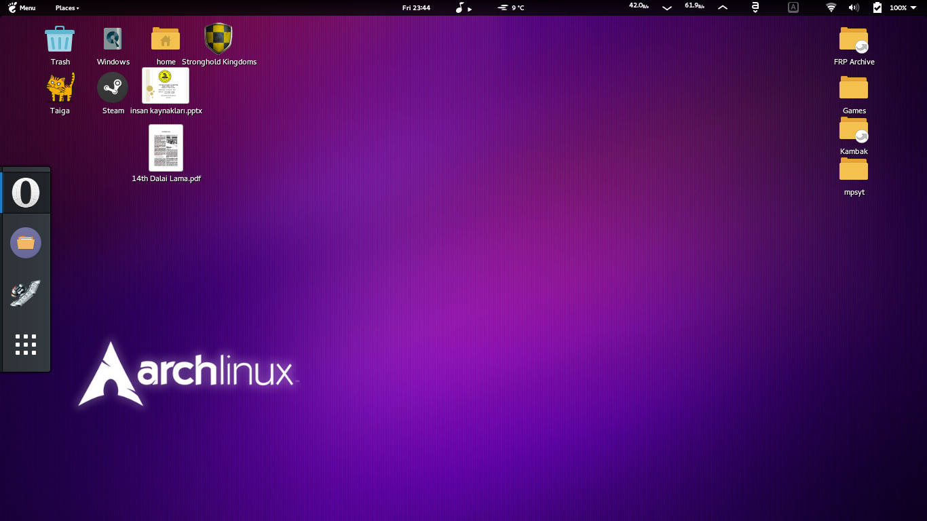
Task: Expand the system menu arrow beside 100%
Action: (x=913, y=7)
